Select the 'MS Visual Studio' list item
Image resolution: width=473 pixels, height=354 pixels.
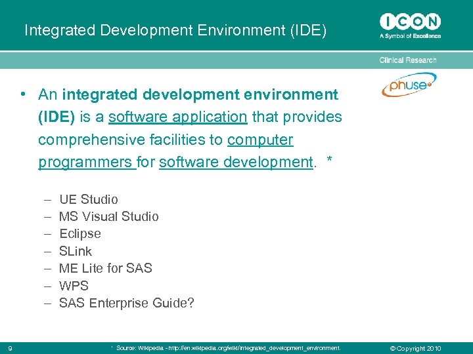coord(108,216)
